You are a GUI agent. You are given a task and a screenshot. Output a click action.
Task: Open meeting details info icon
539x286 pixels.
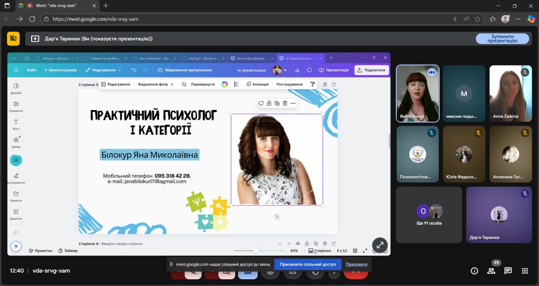[474, 271]
